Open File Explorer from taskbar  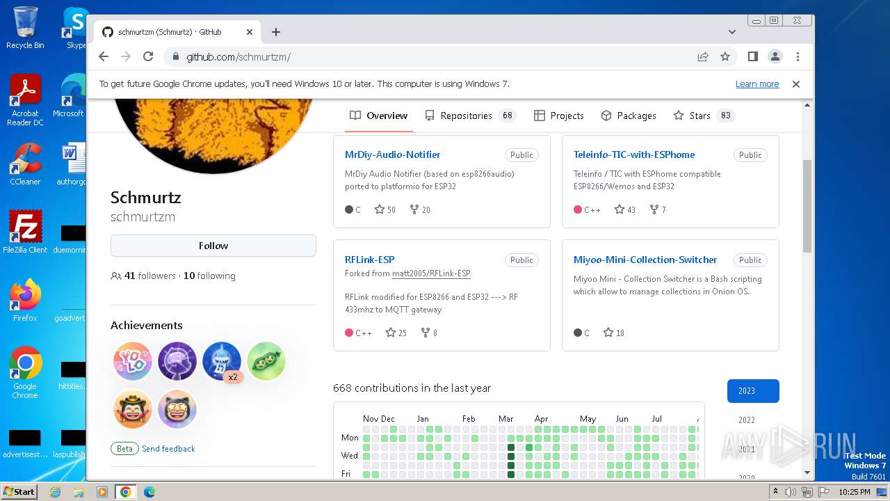[79, 492]
